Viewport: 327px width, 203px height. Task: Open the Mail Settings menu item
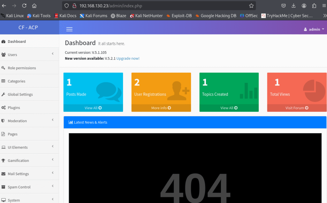point(18,174)
